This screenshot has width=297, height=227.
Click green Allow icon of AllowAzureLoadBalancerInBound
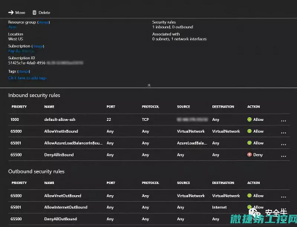click(x=249, y=143)
